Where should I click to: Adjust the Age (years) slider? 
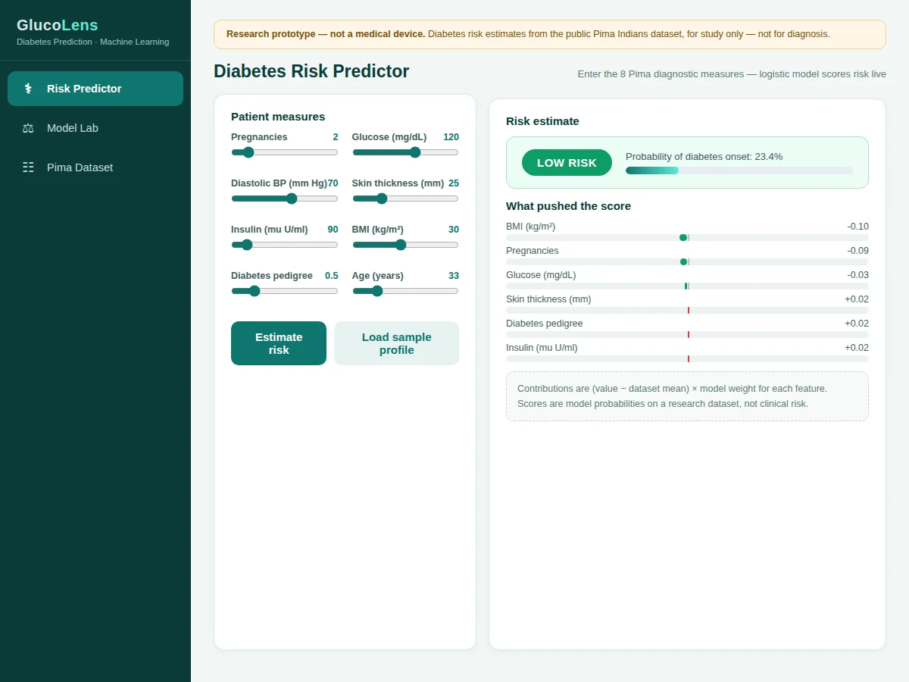tap(405, 291)
